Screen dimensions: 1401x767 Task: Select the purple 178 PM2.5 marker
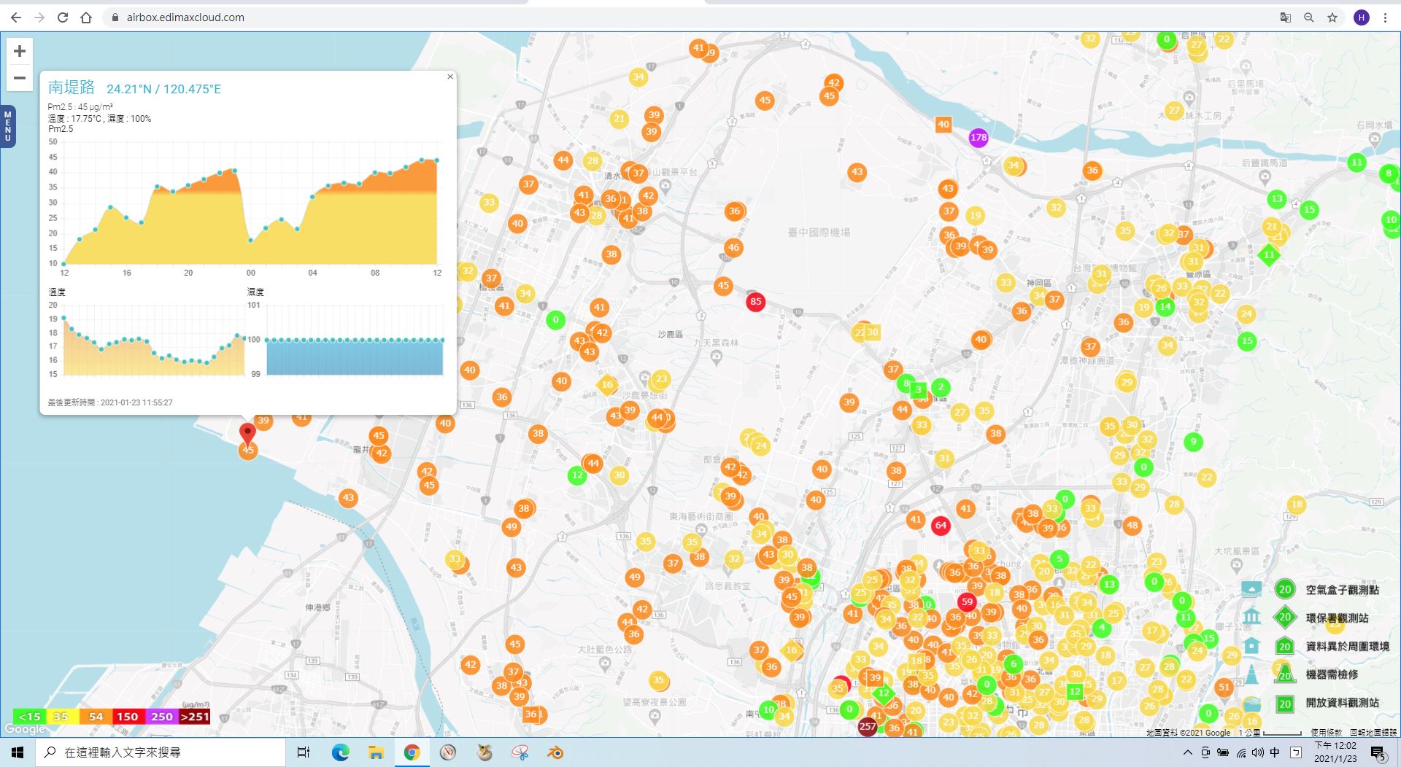click(979, 137)
